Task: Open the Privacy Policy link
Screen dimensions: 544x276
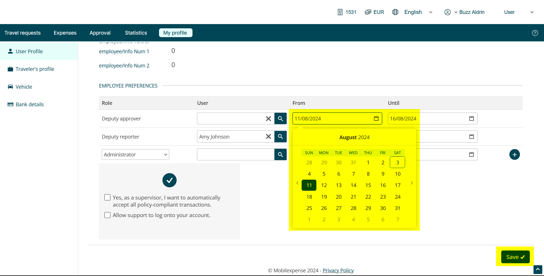Action: pyautogui.click(x=338, y=270)
